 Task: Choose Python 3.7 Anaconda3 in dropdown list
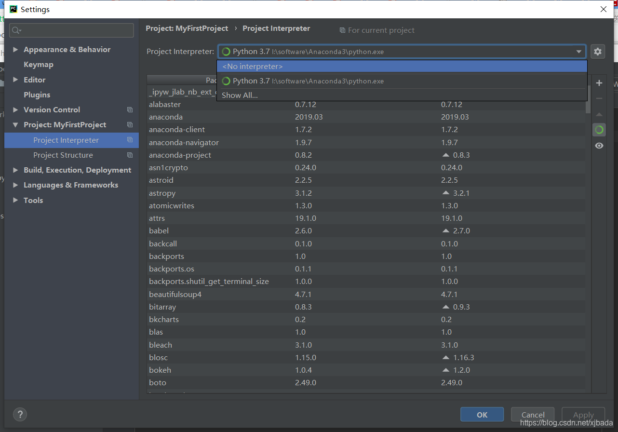(402, 81)
